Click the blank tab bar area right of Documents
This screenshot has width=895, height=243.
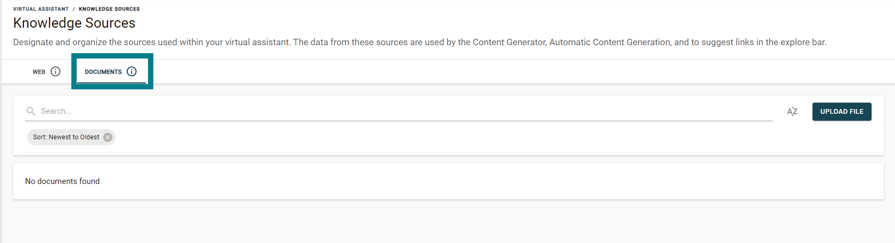pos(479,72)
